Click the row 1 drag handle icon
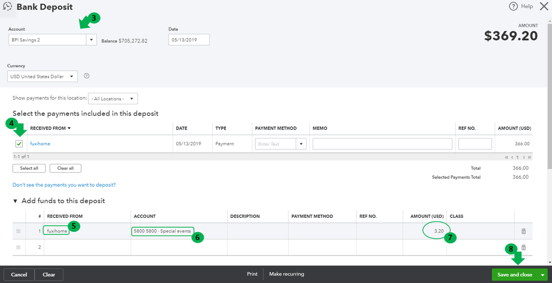Screen dimensions: 552x283 point(18,231)
